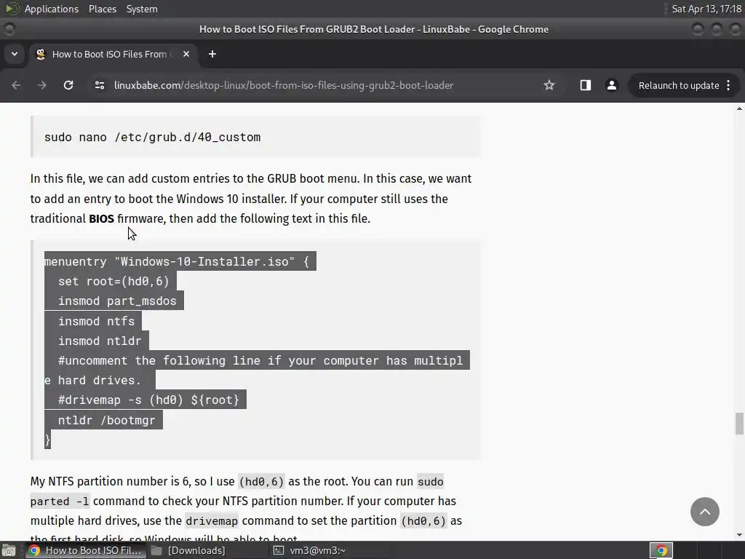View site information icon in address bar

[100, 85]
